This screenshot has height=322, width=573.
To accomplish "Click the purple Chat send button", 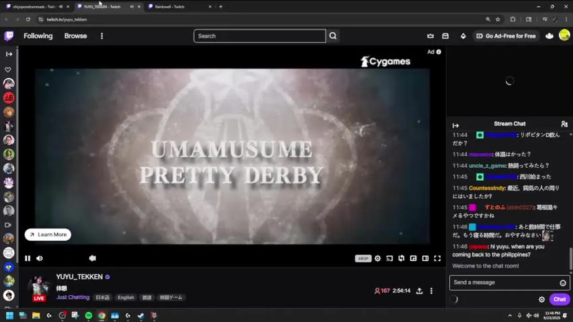I will 560,299.
